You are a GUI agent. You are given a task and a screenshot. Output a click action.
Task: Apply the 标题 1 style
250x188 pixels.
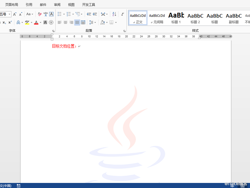[x=176, y=18]
